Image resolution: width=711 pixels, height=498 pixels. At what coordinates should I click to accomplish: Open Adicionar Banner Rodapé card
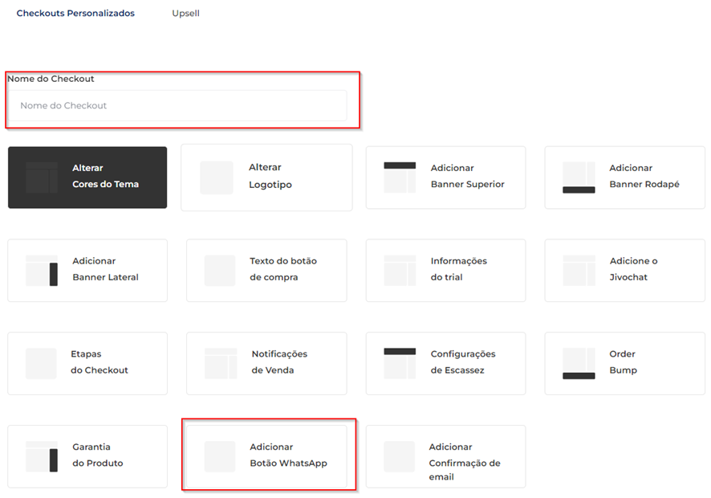point(625,178)
